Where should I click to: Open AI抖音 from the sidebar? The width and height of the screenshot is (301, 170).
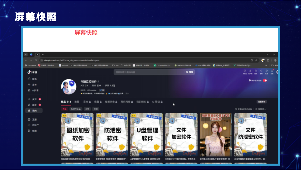(x=33, y=90)
